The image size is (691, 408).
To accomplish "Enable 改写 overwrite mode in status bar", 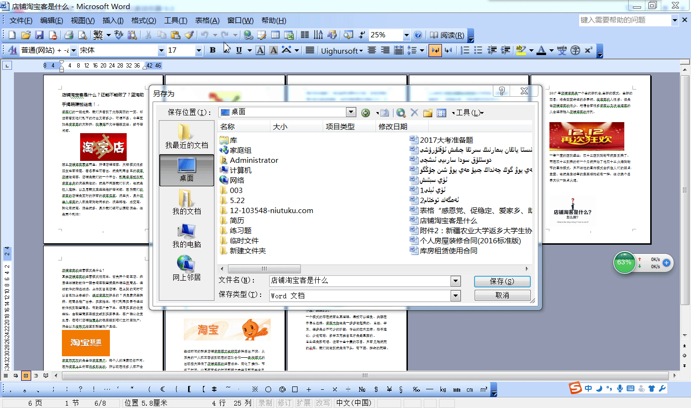I will pos(323,403).
